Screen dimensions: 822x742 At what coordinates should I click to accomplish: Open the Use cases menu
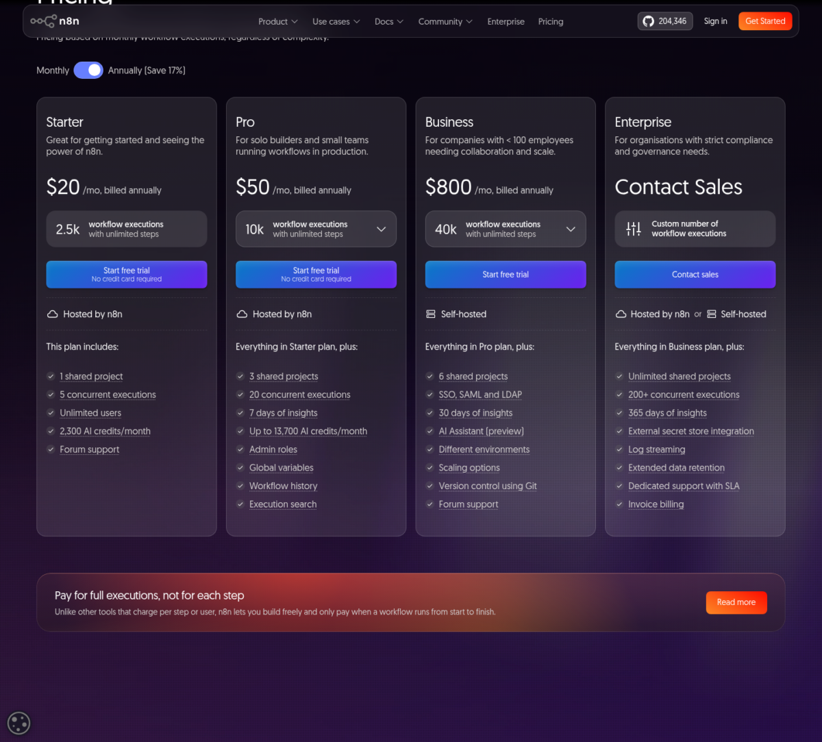(x=336, y=22)
